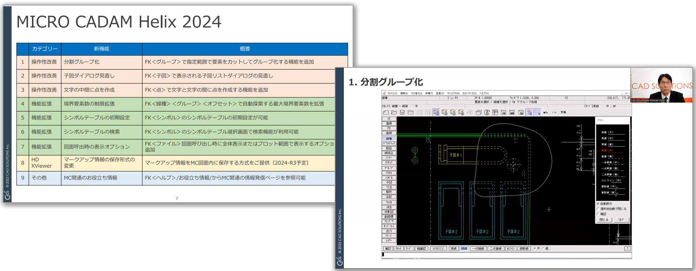
Task: Open the ウィンドウ(W) menu
Action: click(x=453, y=93)
